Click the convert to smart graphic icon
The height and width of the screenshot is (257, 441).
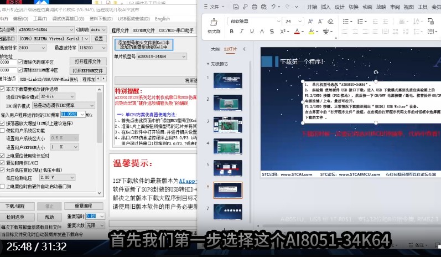click(430, 21)
